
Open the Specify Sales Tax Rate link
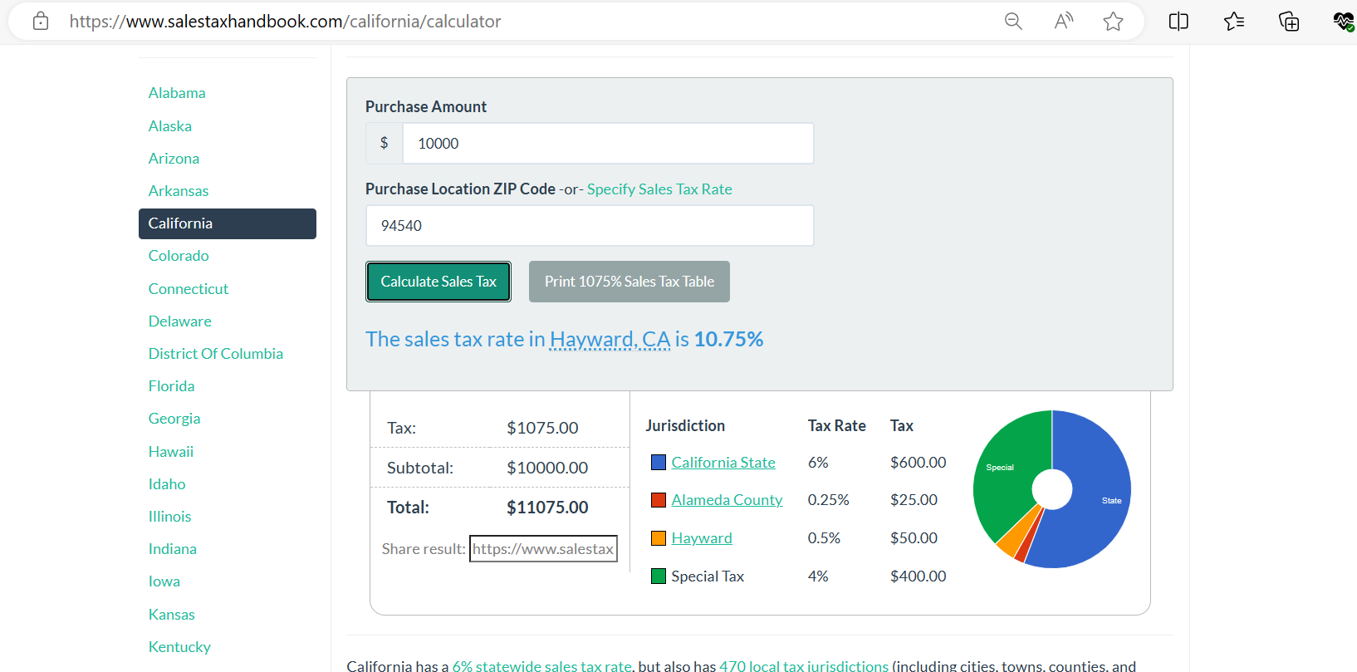coord(659,189)
